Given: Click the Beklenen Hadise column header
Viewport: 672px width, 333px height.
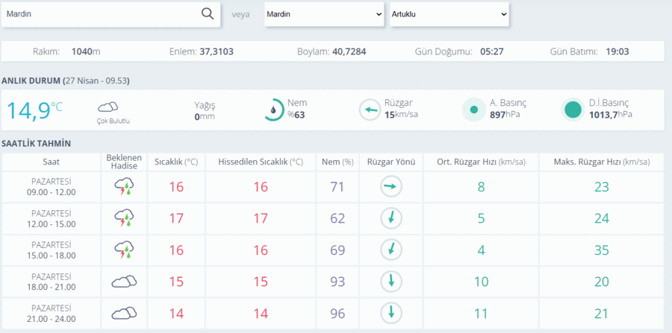Looking at the screenshot, I should pos(124,162).
